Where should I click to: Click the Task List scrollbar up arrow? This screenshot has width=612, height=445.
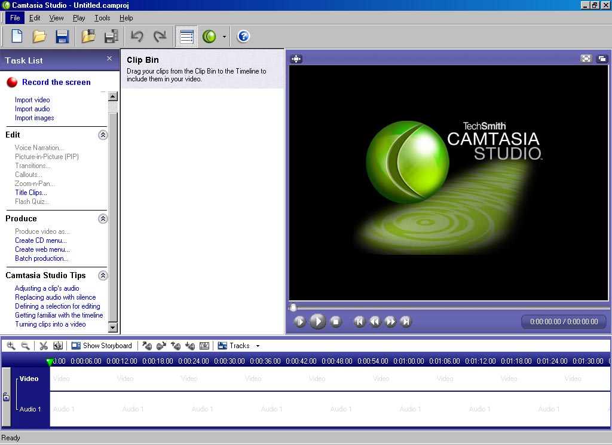point(113,96)
